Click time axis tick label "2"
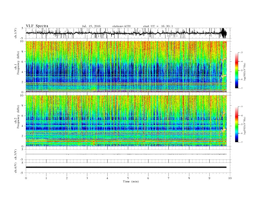259x200 pixels. [67, 178]
